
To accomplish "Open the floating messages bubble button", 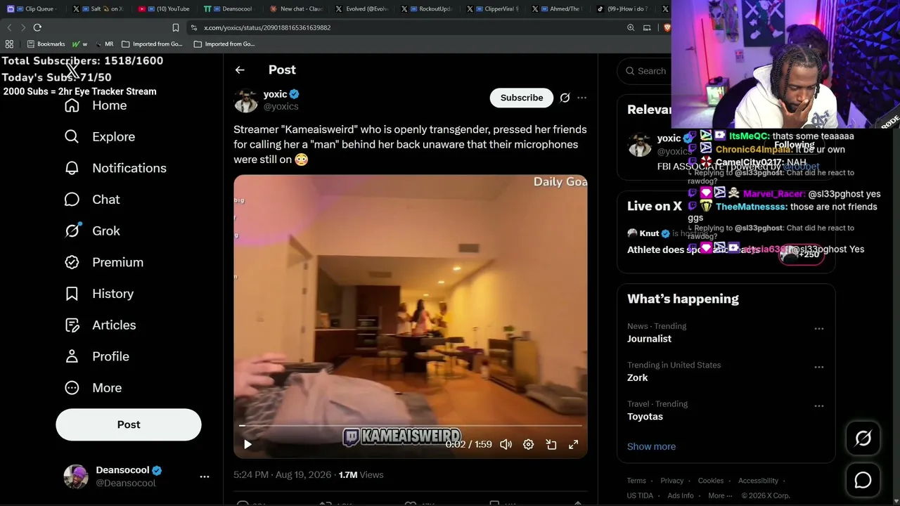I will pos(863,480).
